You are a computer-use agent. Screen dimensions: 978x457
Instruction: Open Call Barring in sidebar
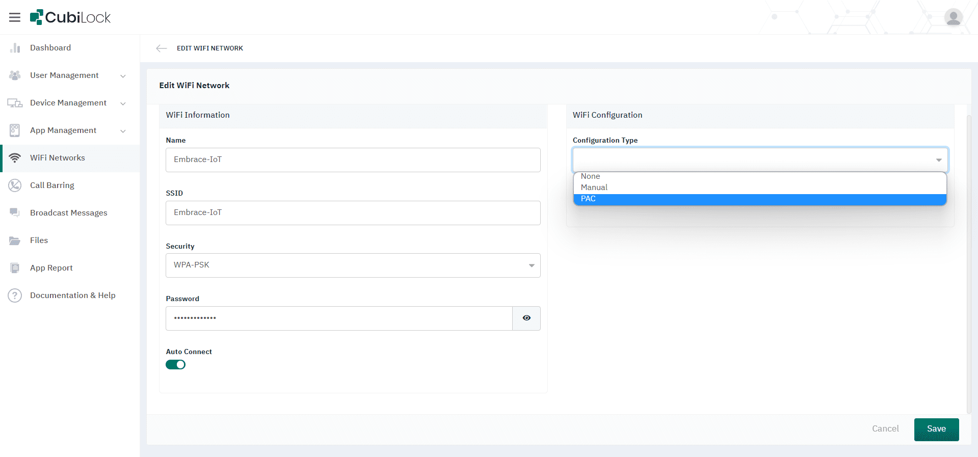click(x=70, y=185)
